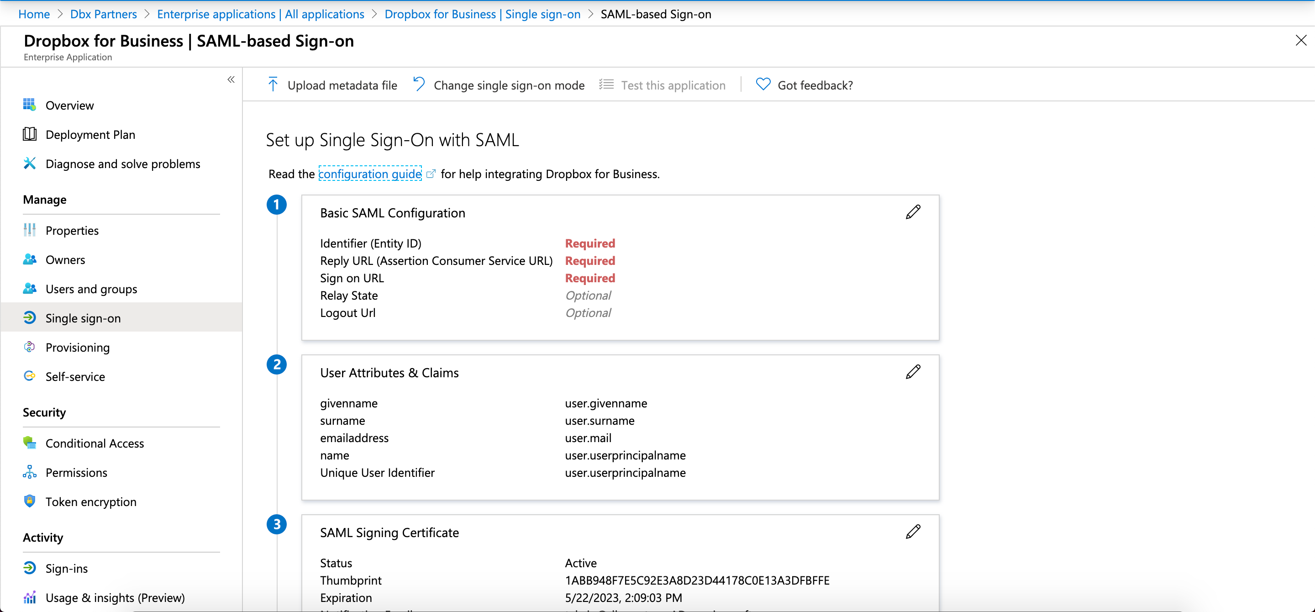The width and height of the screenshot is (1315, 612).
Task: Open Enterprise applications breadcrumb link
Action: pos(260,14)
